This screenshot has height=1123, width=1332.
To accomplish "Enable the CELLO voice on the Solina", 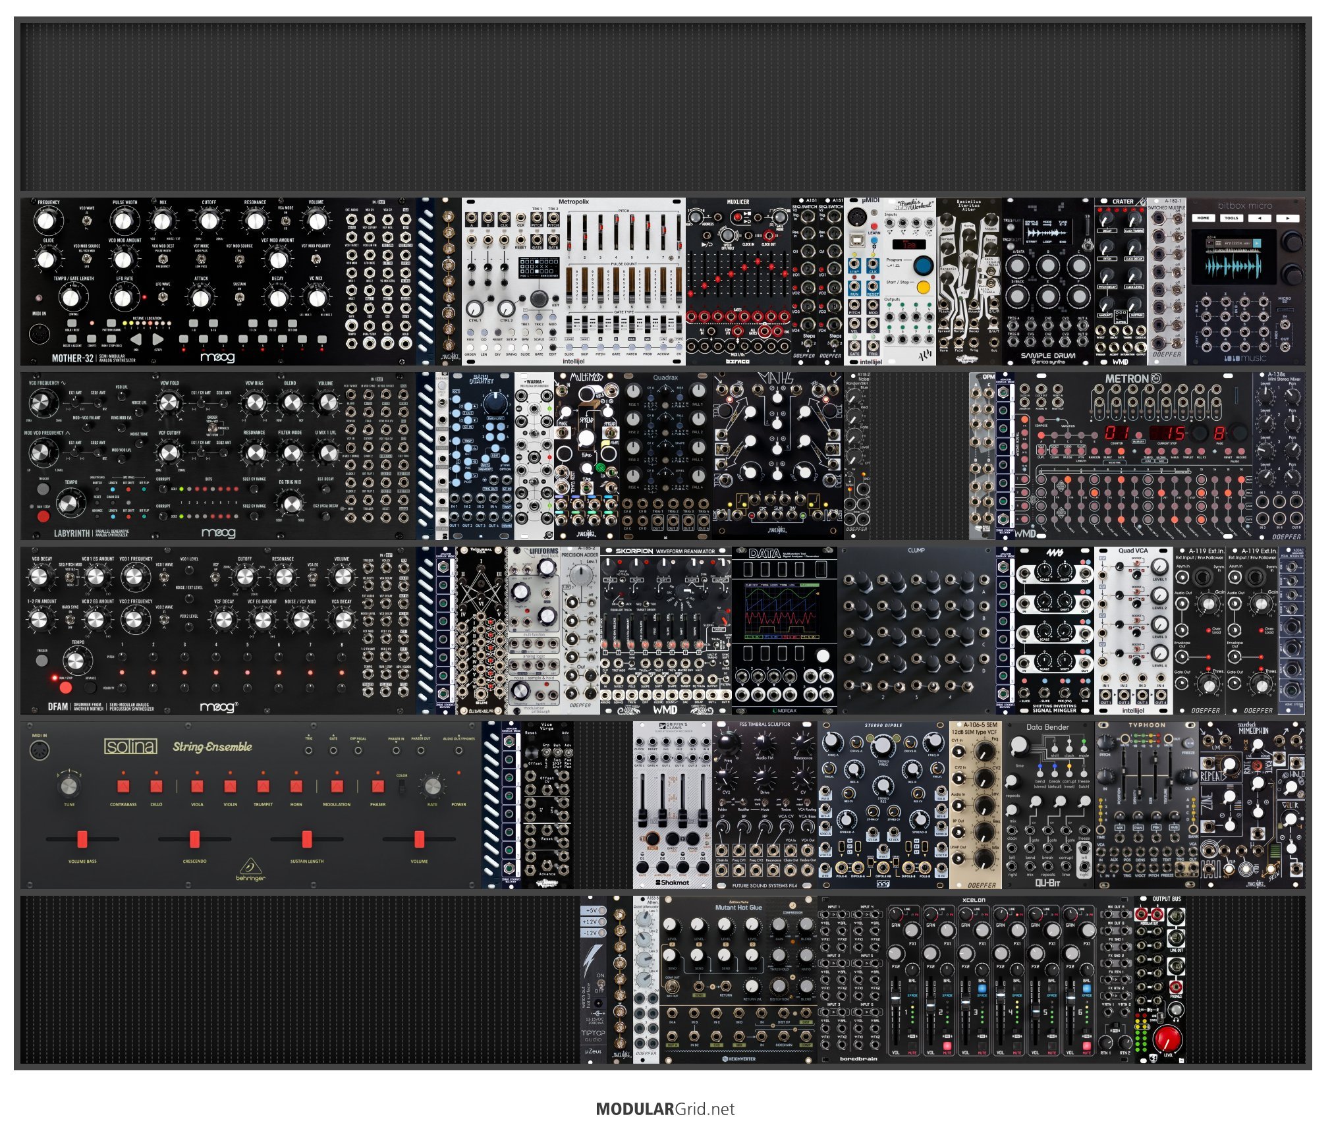I will pyautogui.click(x=156, y=786).
